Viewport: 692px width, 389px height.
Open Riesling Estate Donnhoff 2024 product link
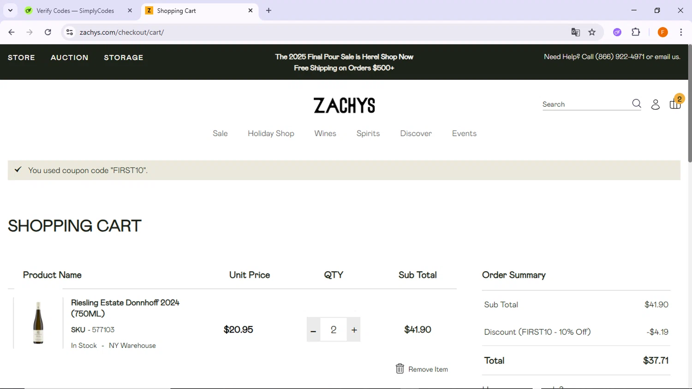pyautogui.click(x=125, y=308)
